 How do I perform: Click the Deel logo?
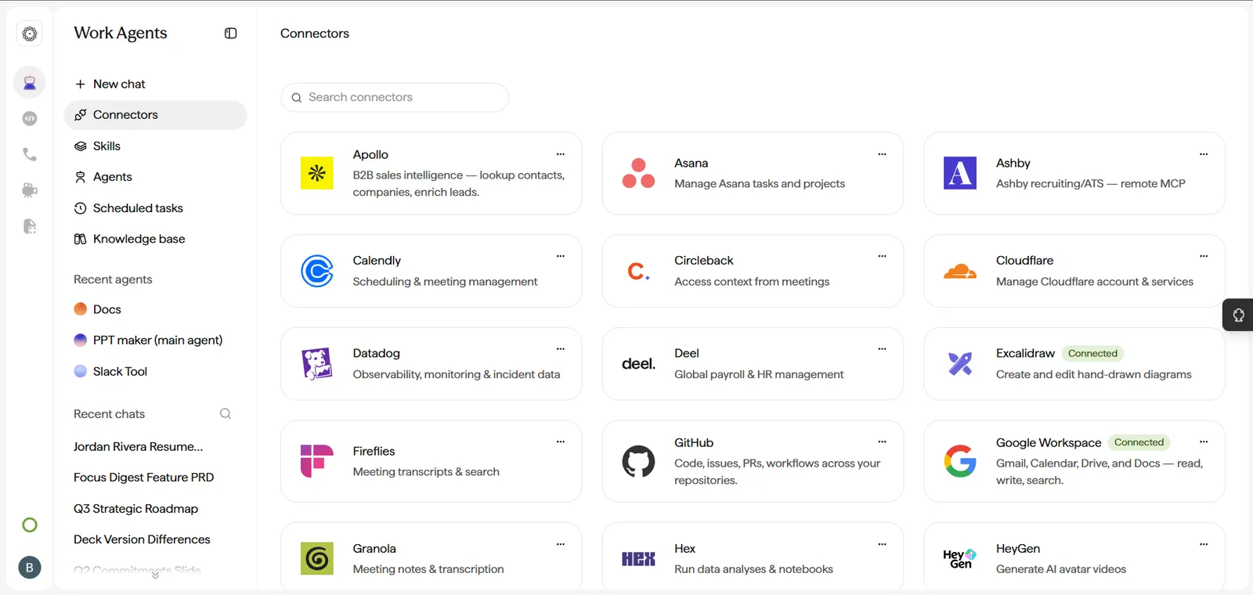(x=638, y=364)
